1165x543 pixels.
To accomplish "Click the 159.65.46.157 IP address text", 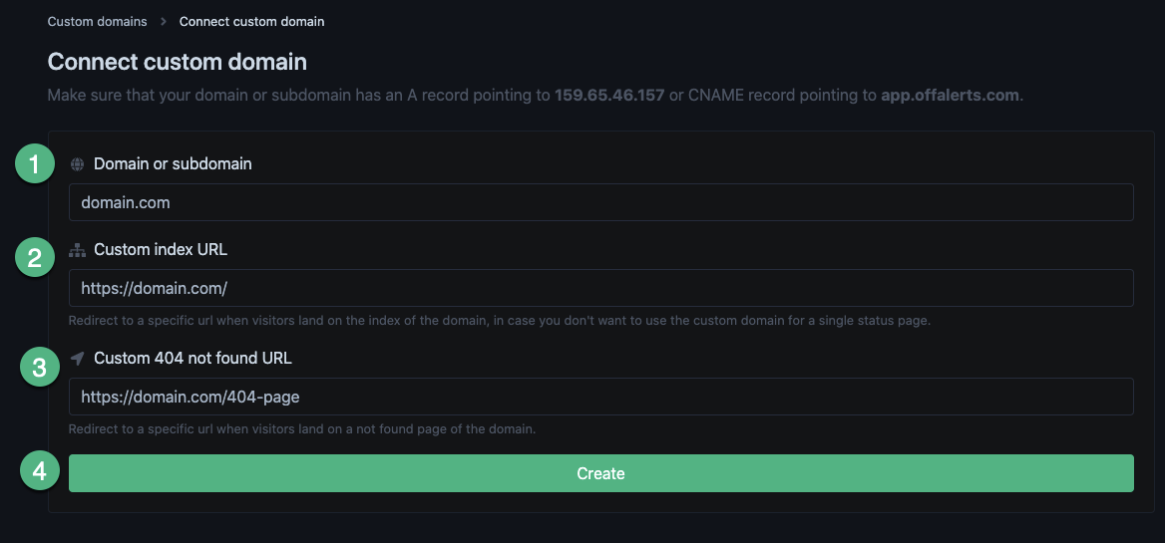I will coord(609,96).
